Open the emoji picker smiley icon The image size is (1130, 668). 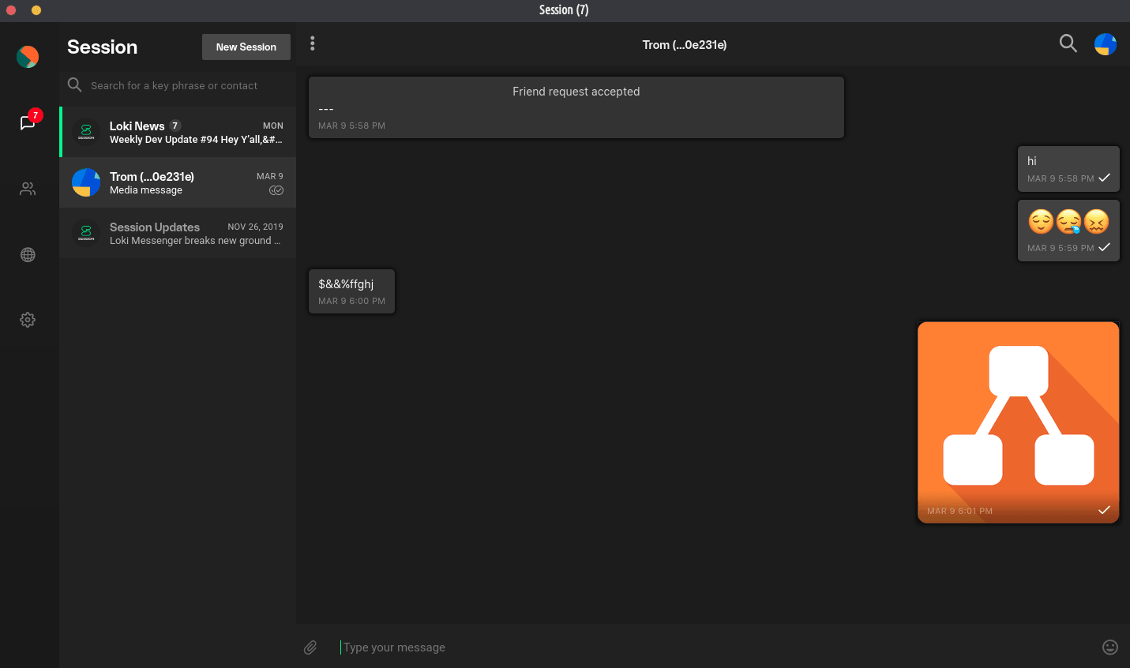[x=1110, y=647]
